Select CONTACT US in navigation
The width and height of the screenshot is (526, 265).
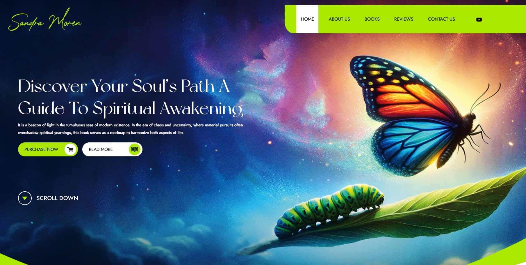[x=441, y=19]
